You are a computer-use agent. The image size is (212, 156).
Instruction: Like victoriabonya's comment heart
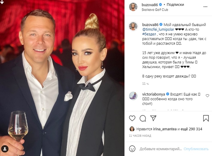[x=207, y=96]
